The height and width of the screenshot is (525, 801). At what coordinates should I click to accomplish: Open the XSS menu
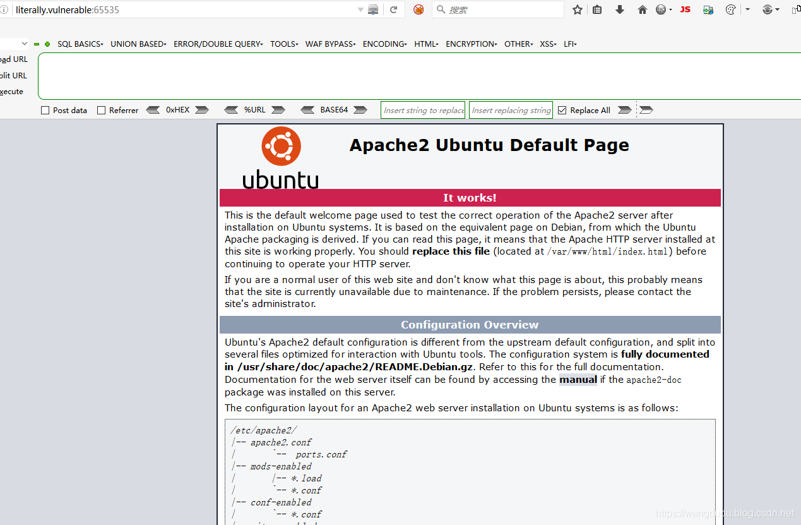coord(548,44)
